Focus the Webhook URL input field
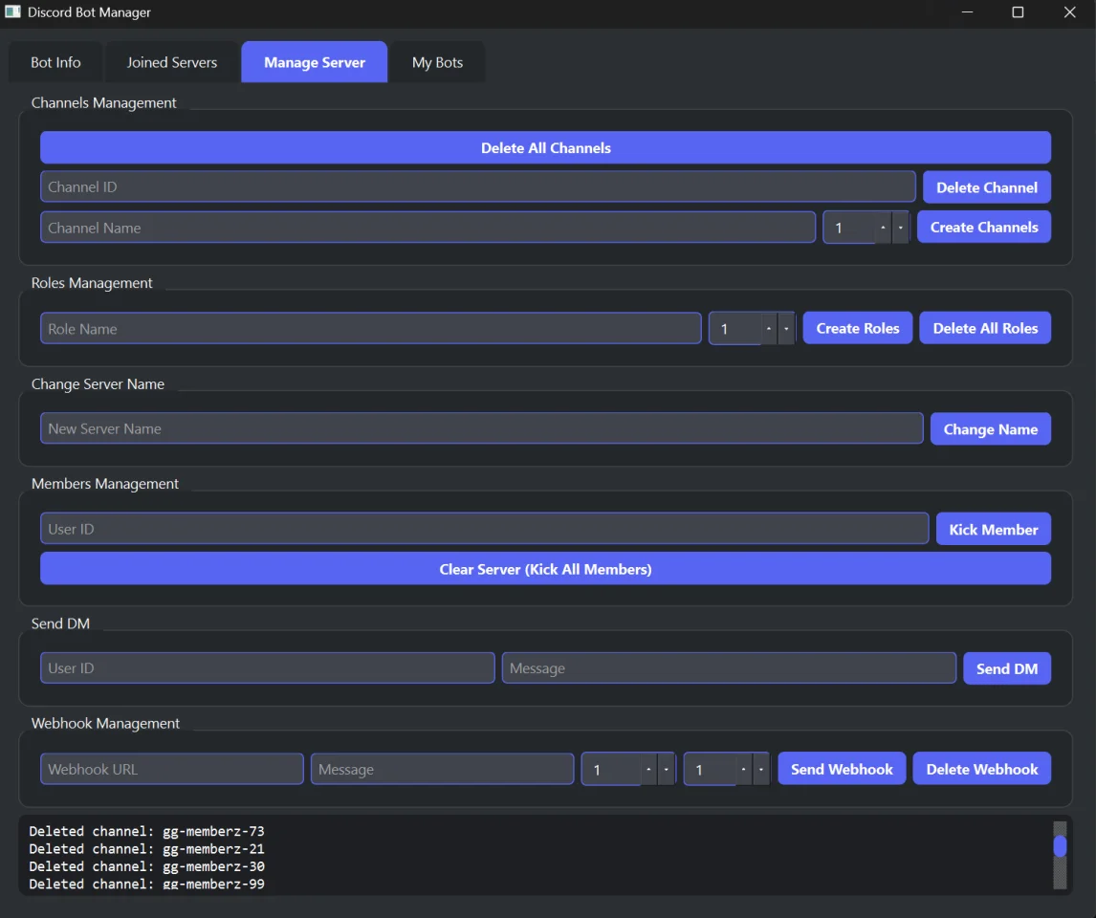 pos(172,769)
